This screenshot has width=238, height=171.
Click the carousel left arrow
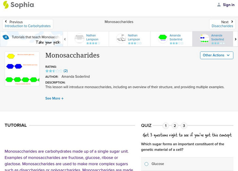click(65, 39)
